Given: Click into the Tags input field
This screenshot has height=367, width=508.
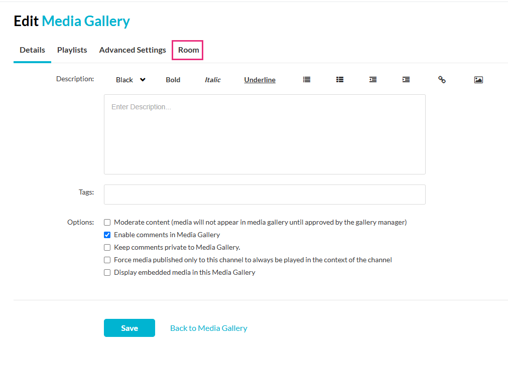Looking at the screenshot, I should click(x=265, y=195).
